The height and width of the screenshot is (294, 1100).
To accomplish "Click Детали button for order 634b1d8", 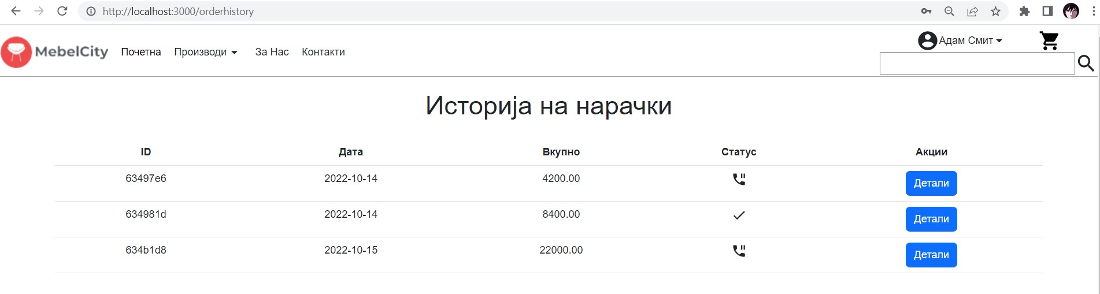I will pos(931,255).
